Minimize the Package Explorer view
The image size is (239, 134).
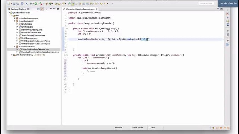coord(55,9)
